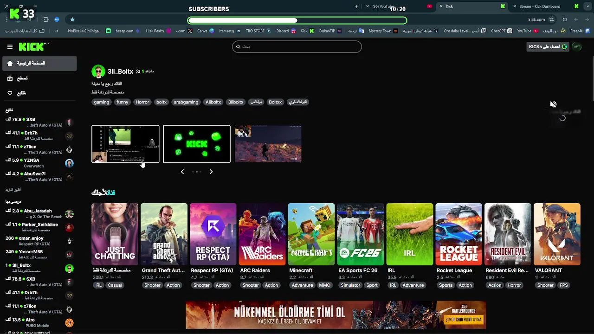Image resolution: width=594 pixels, height=334 pixels.
Task: Click Atro avatar in sidebar
Action: pyautogui.click(x=69, y=322)
